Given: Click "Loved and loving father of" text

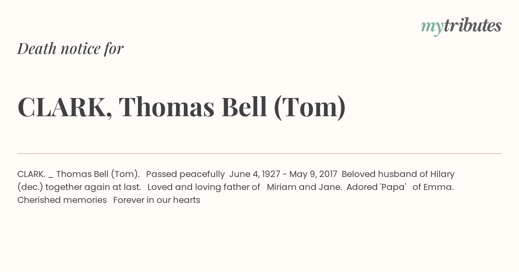Looking at the screenshot, I should pos(204,187).
